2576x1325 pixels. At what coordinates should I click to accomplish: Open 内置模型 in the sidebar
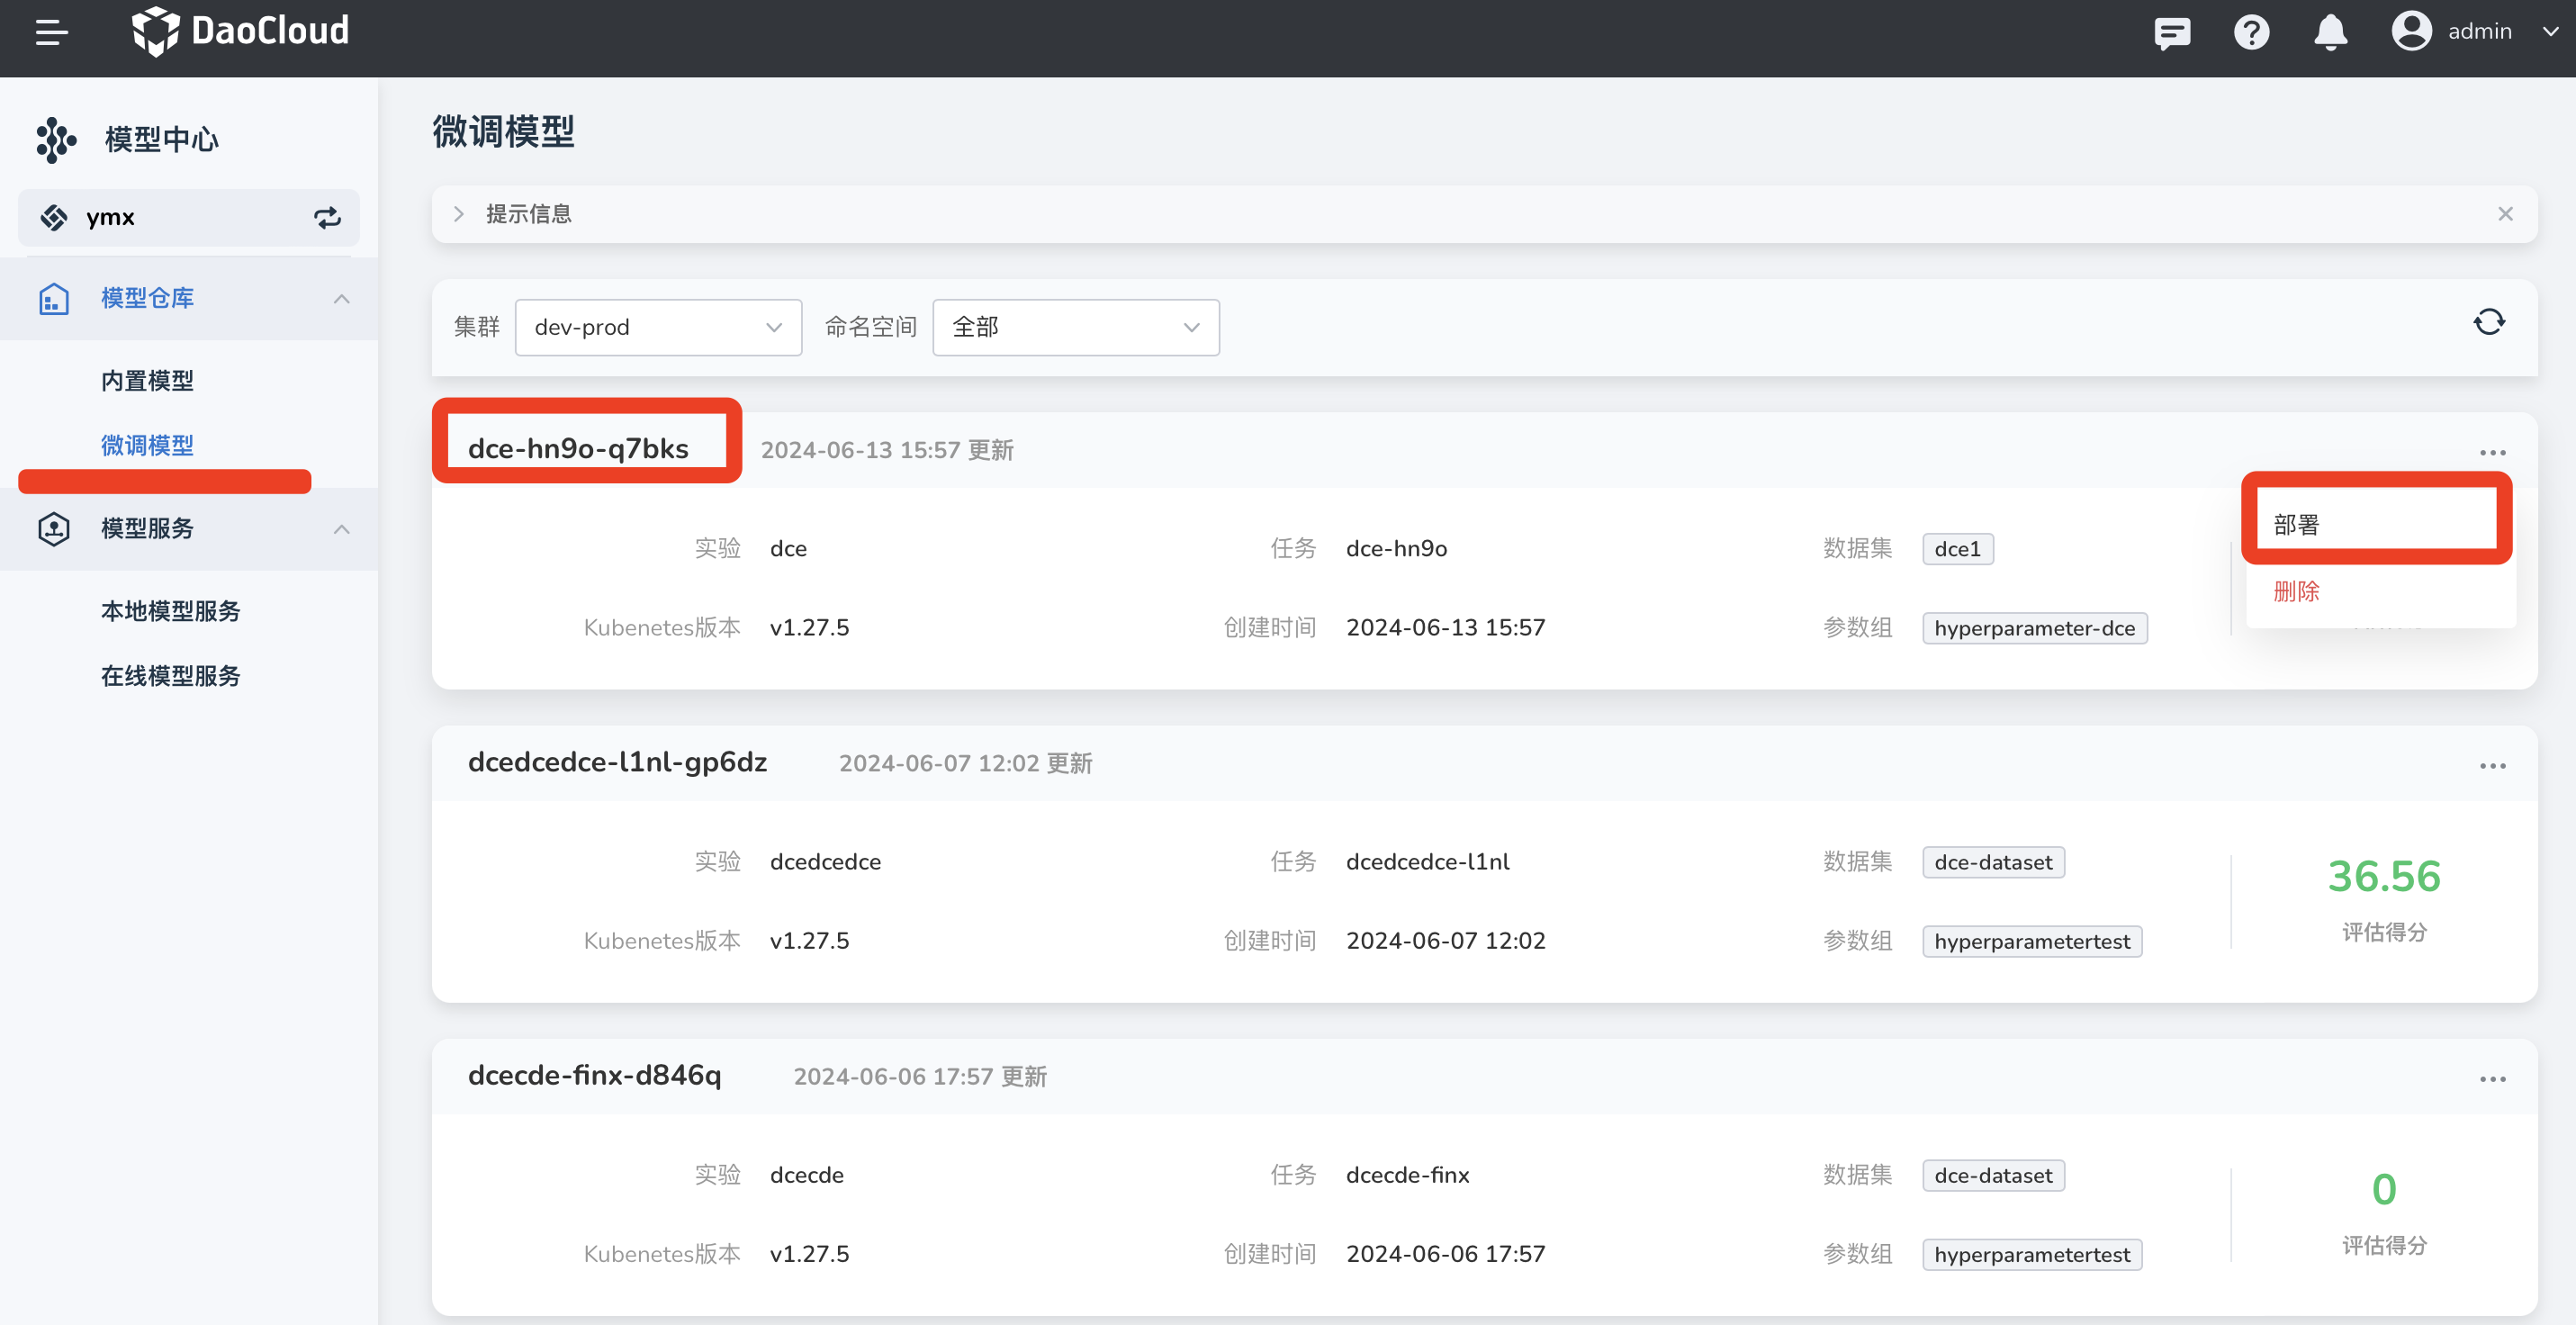point(147,380)
